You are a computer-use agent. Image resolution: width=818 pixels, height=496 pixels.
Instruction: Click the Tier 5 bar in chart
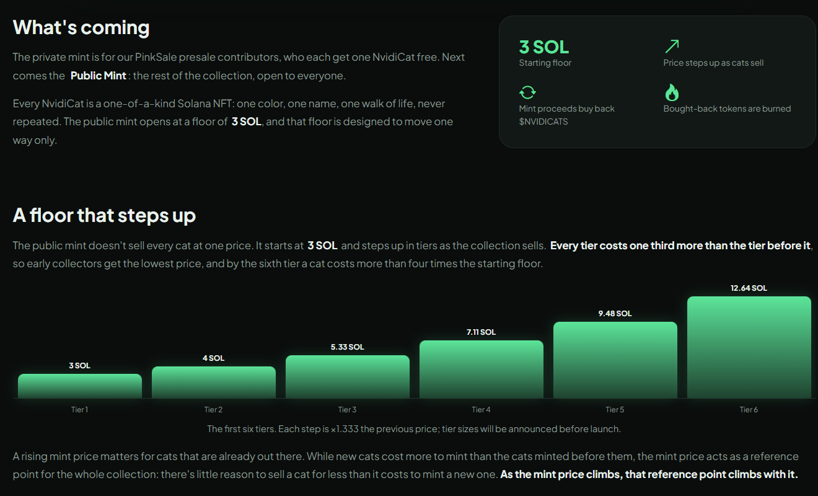point(615,360)
